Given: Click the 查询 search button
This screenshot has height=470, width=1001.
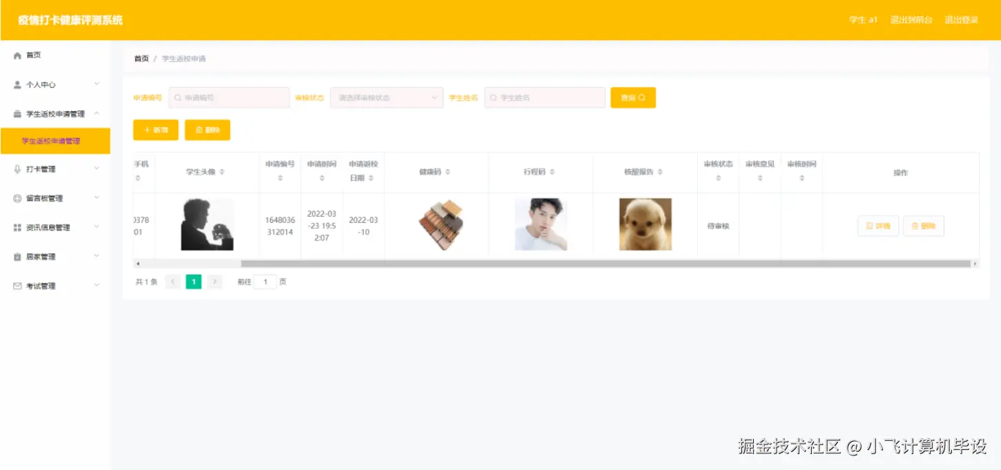Looking at the screenshot, I should point(633,98).
